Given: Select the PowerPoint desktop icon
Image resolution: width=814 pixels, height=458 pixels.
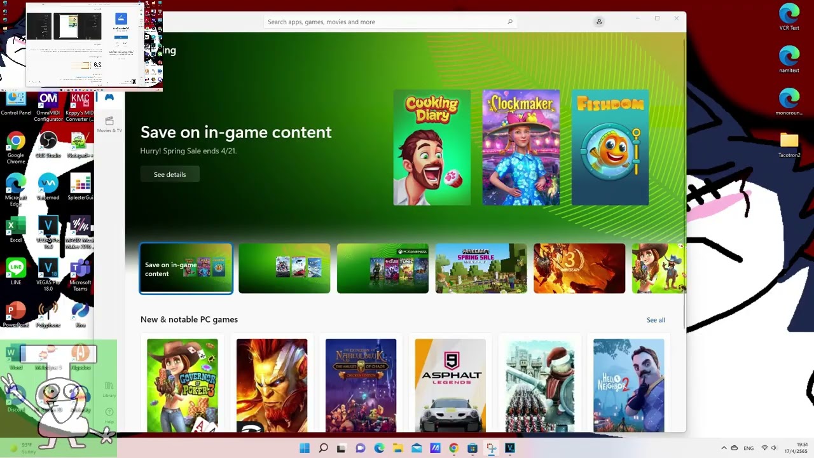Looking at the screenshot, I should [x=16, y=314].
